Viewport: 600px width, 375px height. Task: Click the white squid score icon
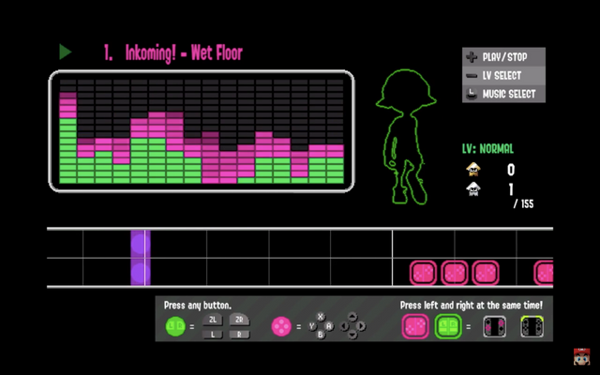click(x=473, y=188)
